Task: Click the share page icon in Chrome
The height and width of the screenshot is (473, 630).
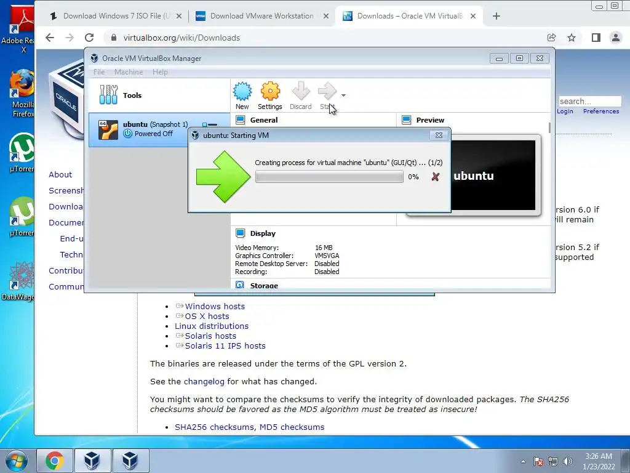Action: [552, 38]
